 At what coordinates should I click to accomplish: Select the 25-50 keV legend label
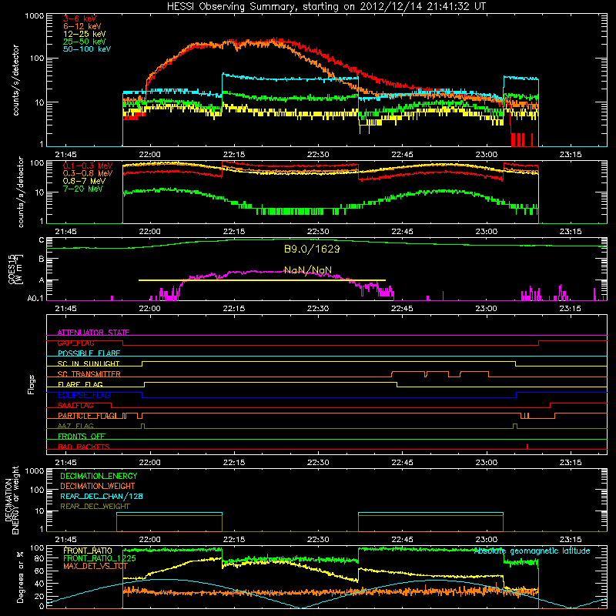point(85,42)
